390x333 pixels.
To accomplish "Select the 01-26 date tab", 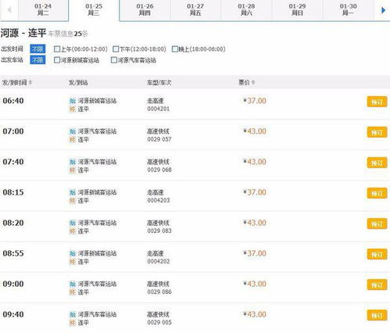I will pyautogui.click(x=145, y=9).
